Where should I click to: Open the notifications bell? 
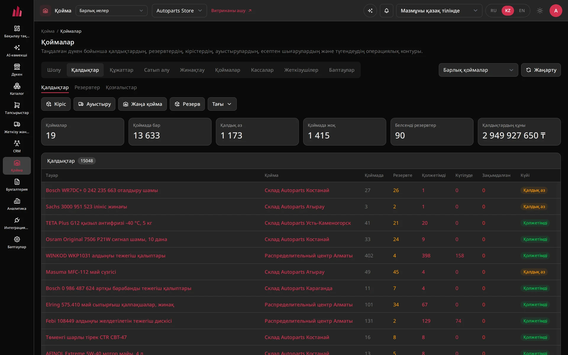pyautogui.click(x=386, y=11)
